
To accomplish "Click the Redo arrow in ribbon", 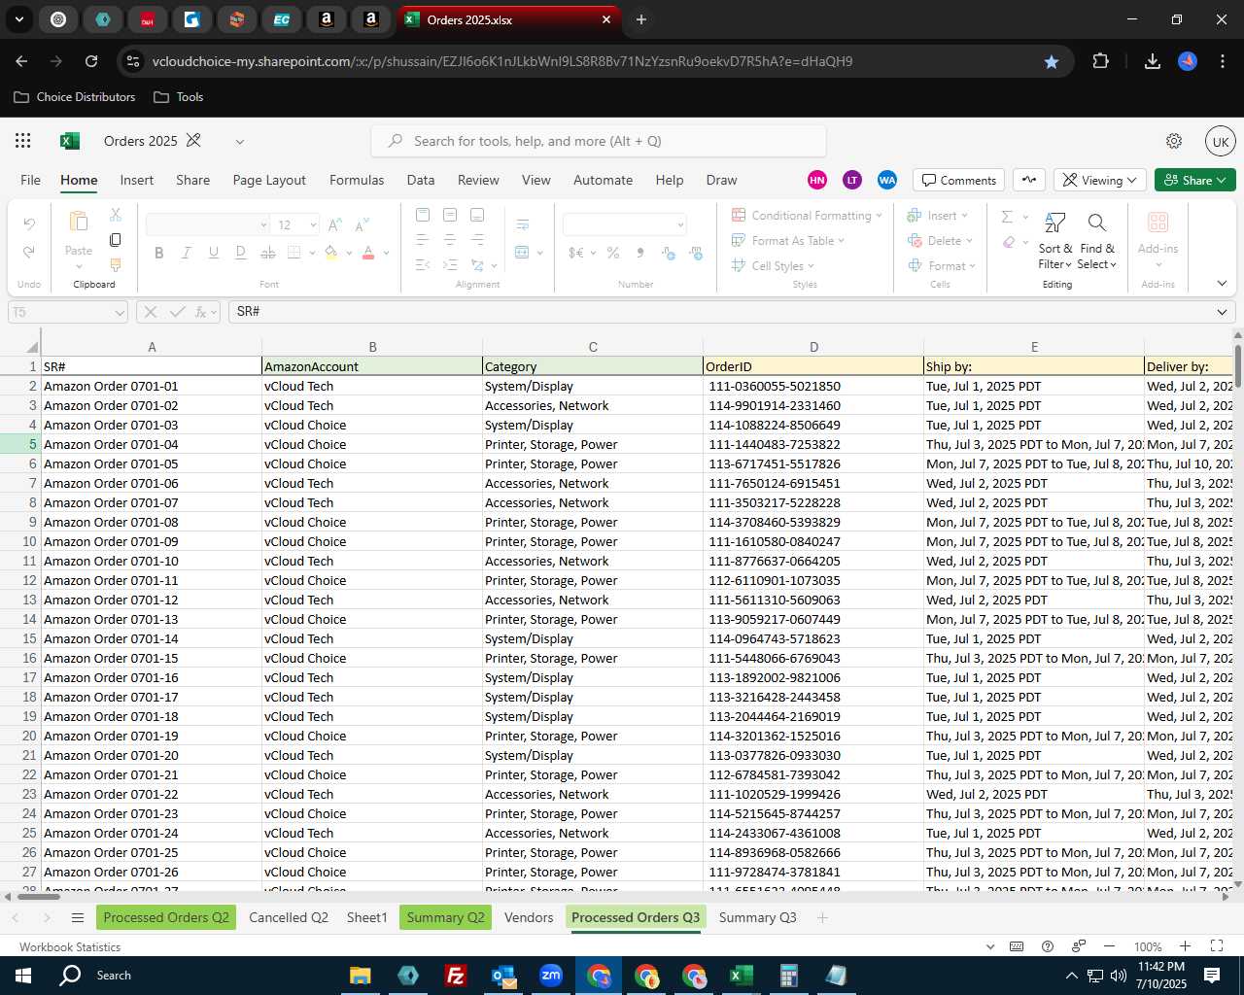I will point(29,252).
